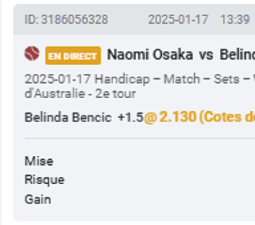Click the event date before Handicap text
This screenshot has width=255, height=225.
click(x=58, y=79)
